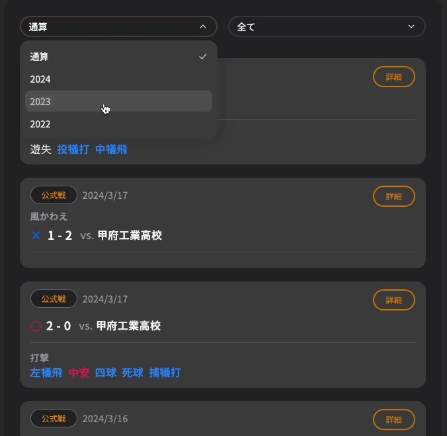Click the blue X loss icon

click(36, 236)
